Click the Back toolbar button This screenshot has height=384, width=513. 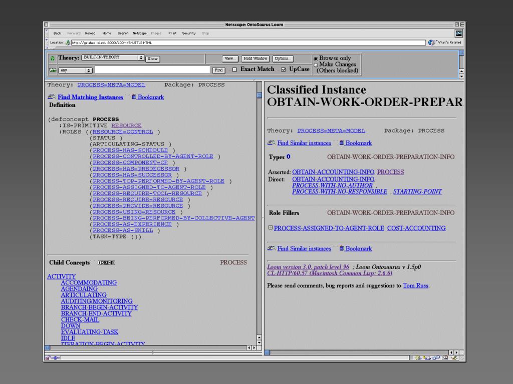click(57, 33)
